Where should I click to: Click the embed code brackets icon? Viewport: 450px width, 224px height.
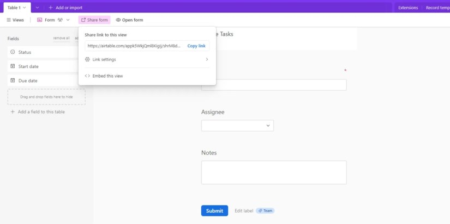pyautogui.click(x=87, y=76)
